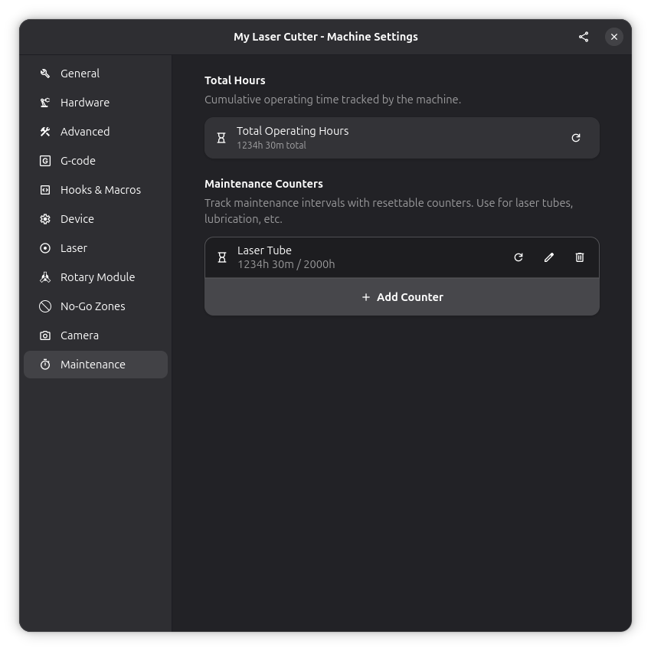
Task: Close the Machine Settings window
Action: click(x=613, y=37)
